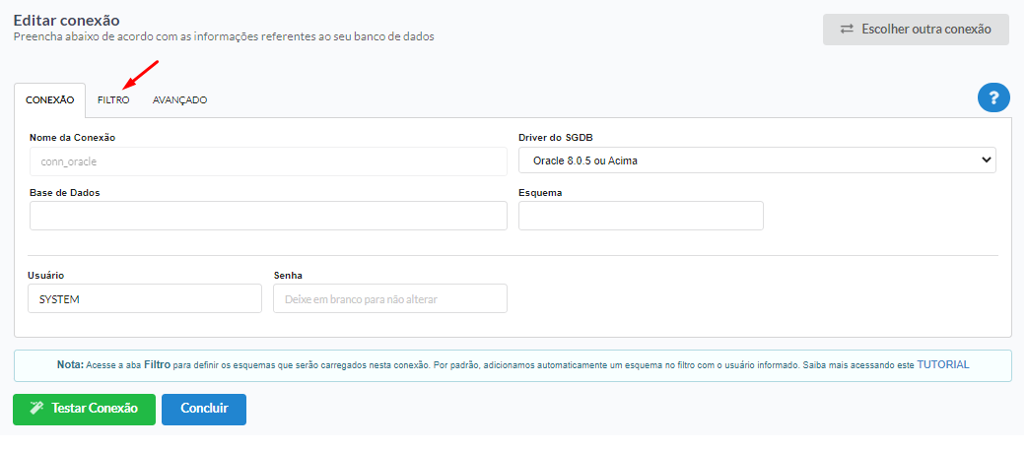Click the blue Concluir button
This screenshot has width=1027, height=449.
(204, 410)
